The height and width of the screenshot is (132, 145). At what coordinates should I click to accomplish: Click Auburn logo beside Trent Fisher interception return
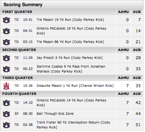click(6, 125)
